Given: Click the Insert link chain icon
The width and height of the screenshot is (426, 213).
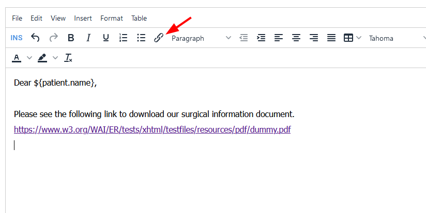Looking at the screenshot, I should click(159, 38).
